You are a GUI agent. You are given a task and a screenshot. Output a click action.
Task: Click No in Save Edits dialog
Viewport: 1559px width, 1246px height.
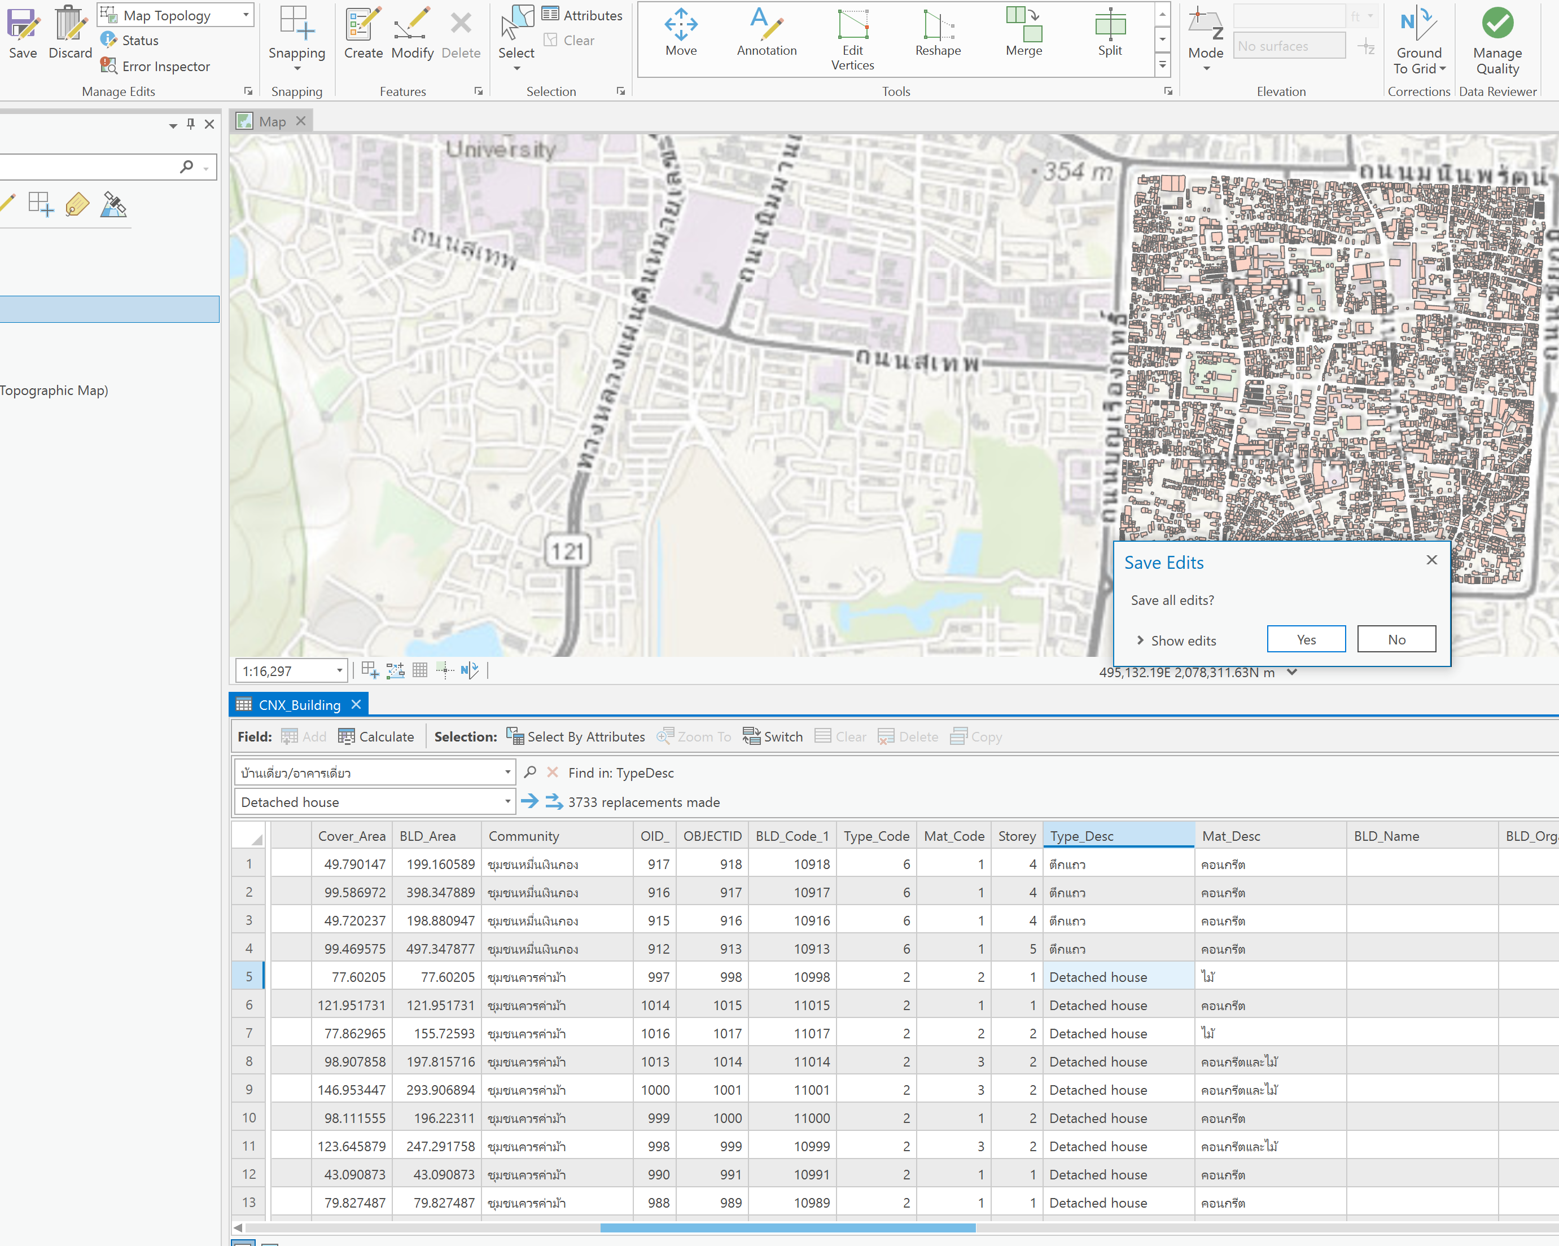pyautogui.click(x=1396, y=639)
